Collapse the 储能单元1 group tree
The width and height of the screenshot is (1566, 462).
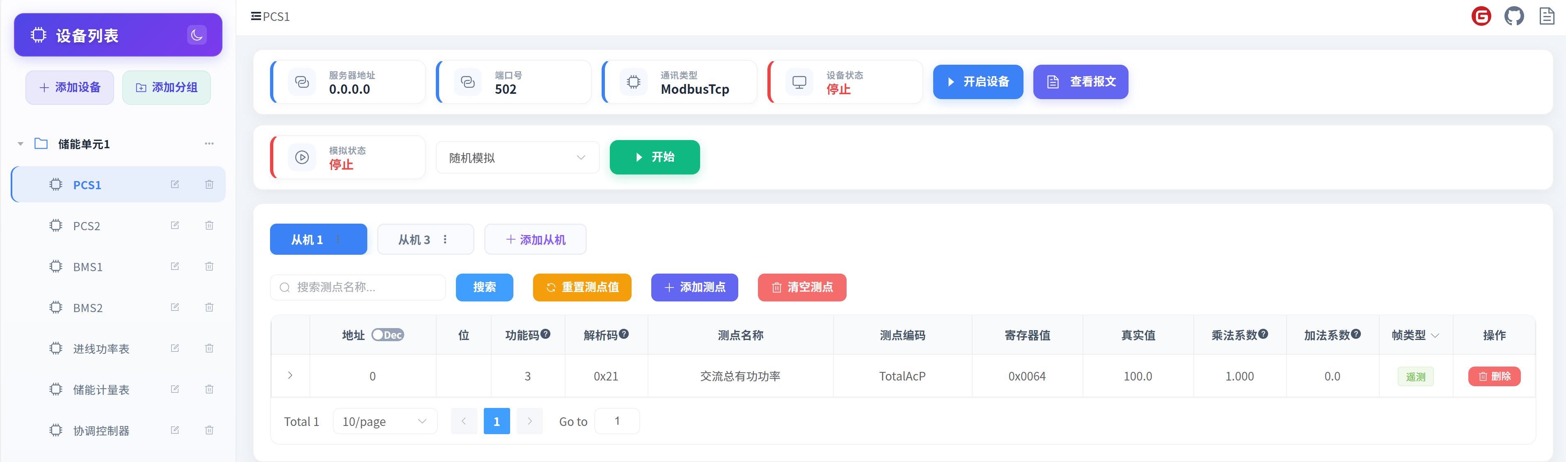[21, 144]
